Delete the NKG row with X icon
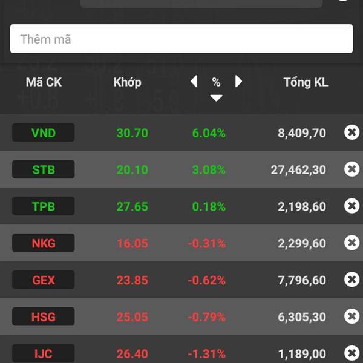Image resolution: width=363 pixels, height=363 pixels. pos(352,243)
